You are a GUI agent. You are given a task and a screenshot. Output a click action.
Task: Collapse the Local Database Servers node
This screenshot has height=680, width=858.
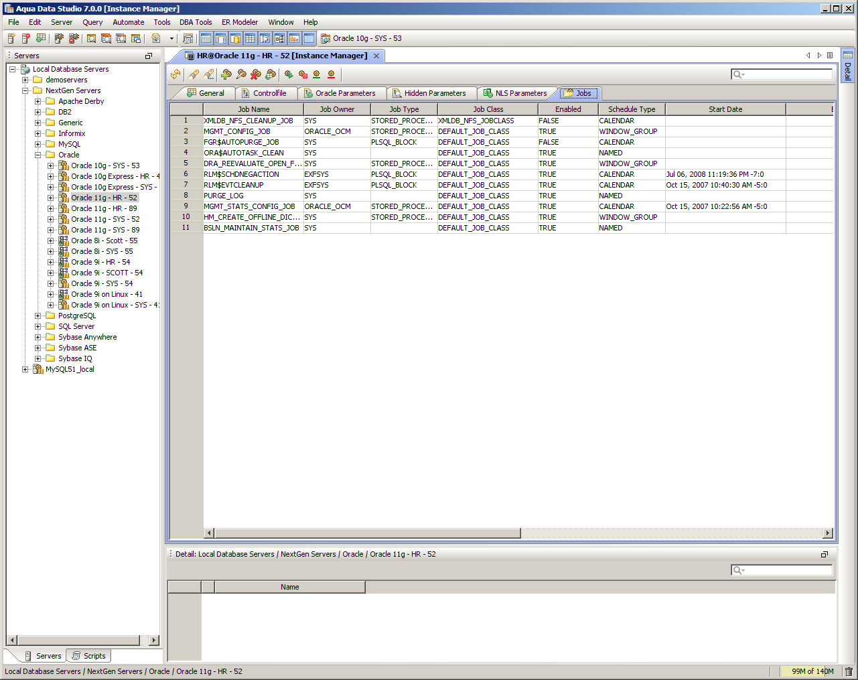(12, 69)
